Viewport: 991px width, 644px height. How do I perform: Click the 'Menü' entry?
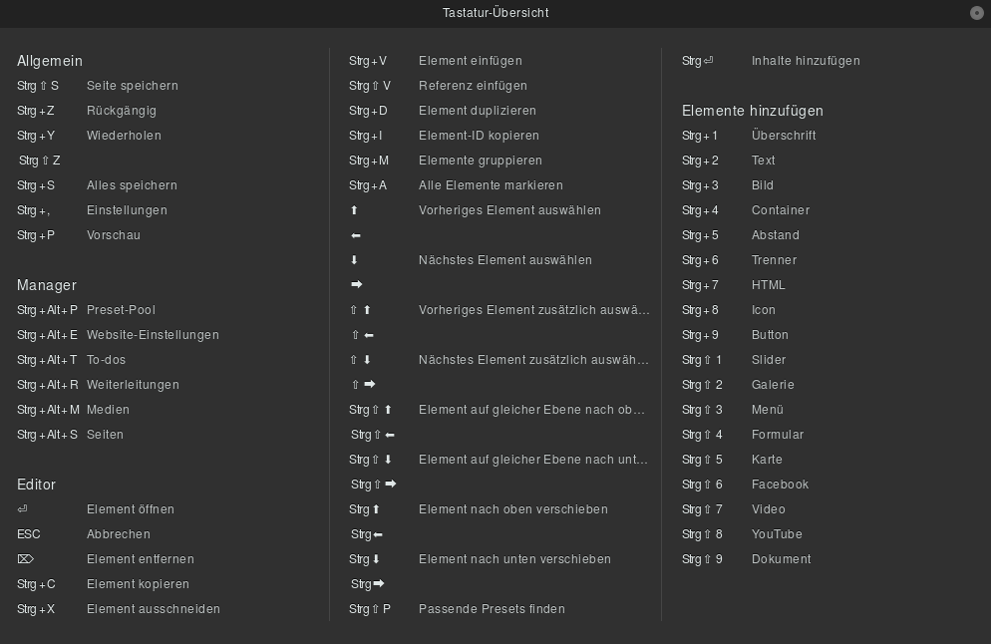click(x=768, y=410)
